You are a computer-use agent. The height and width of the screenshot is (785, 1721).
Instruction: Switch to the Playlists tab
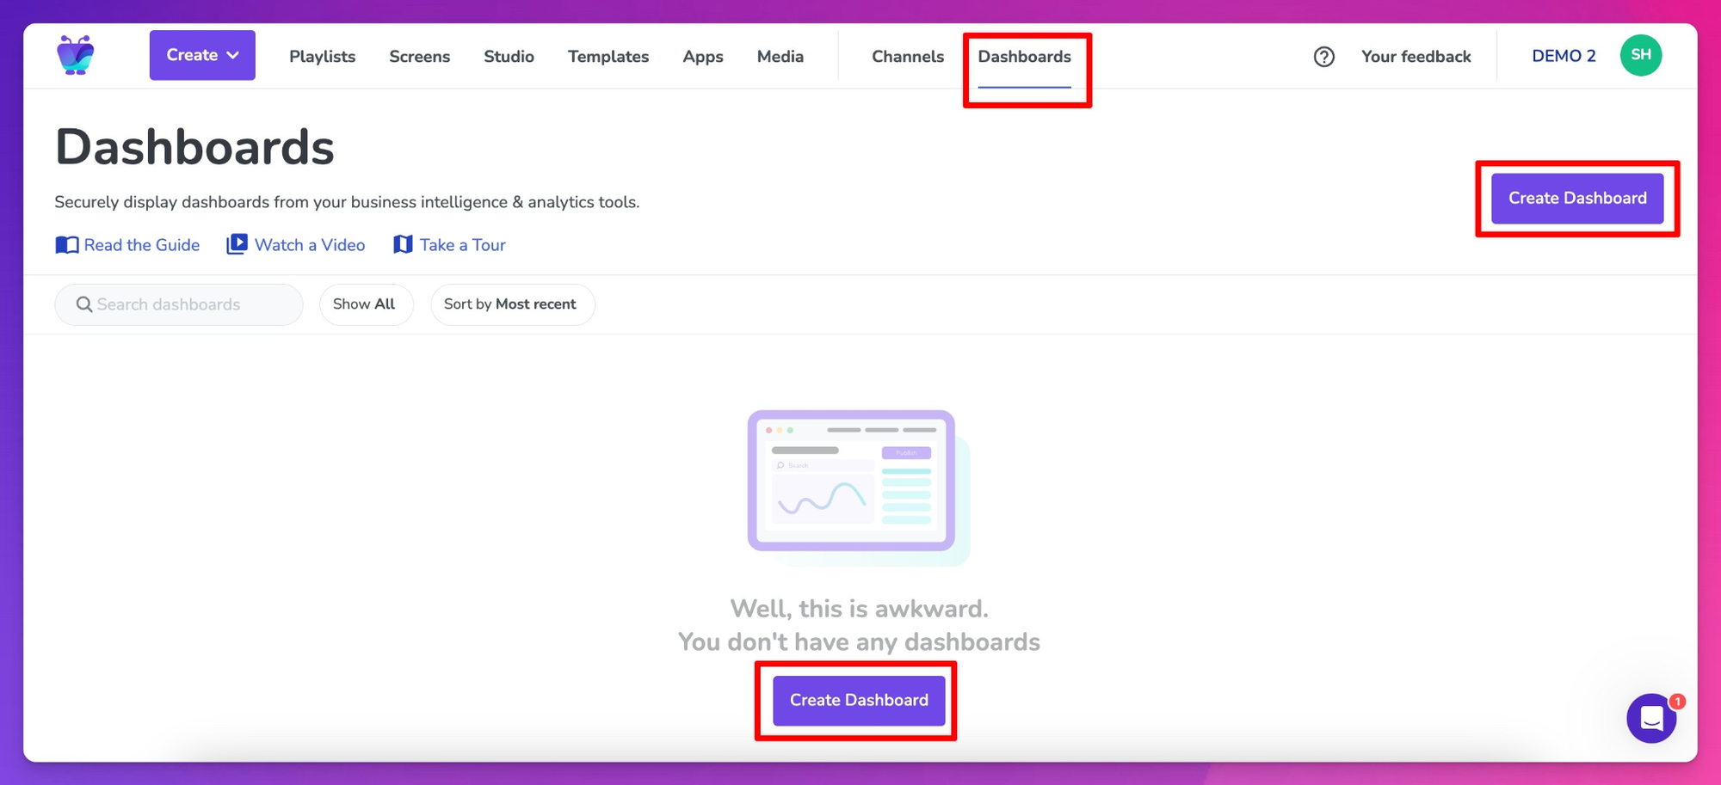click(322, 57)
